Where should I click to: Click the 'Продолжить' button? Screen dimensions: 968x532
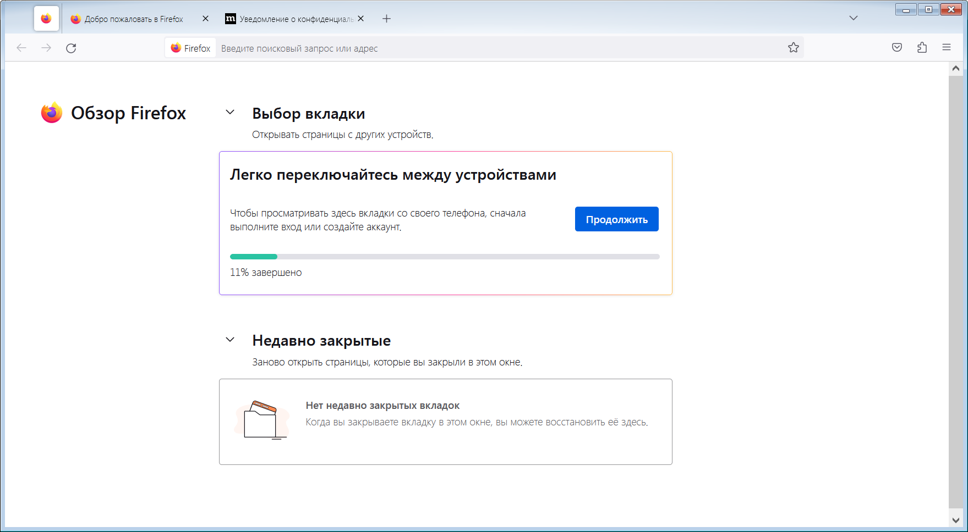616,219
